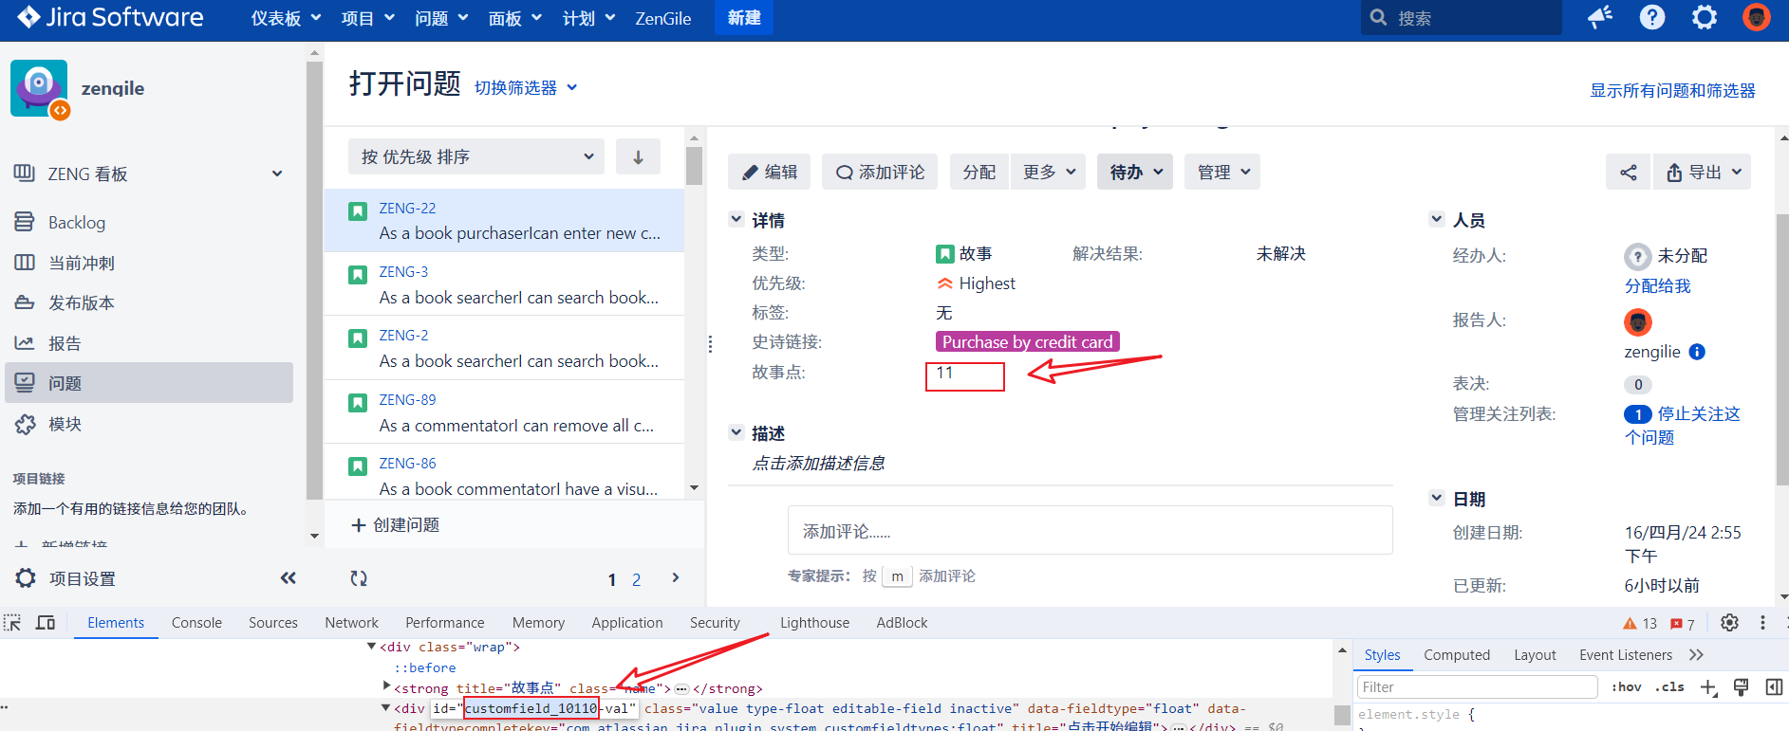Screen dimensions: 1789x731
Task: Select the DevTools element inspector icon
Action: pos(12,623)
